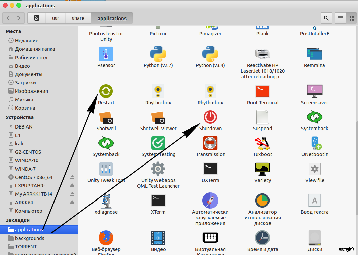Screen dimensions: 358x255
Task: Open Анализатор использования дисков icon
Action: tap(262, 201)
